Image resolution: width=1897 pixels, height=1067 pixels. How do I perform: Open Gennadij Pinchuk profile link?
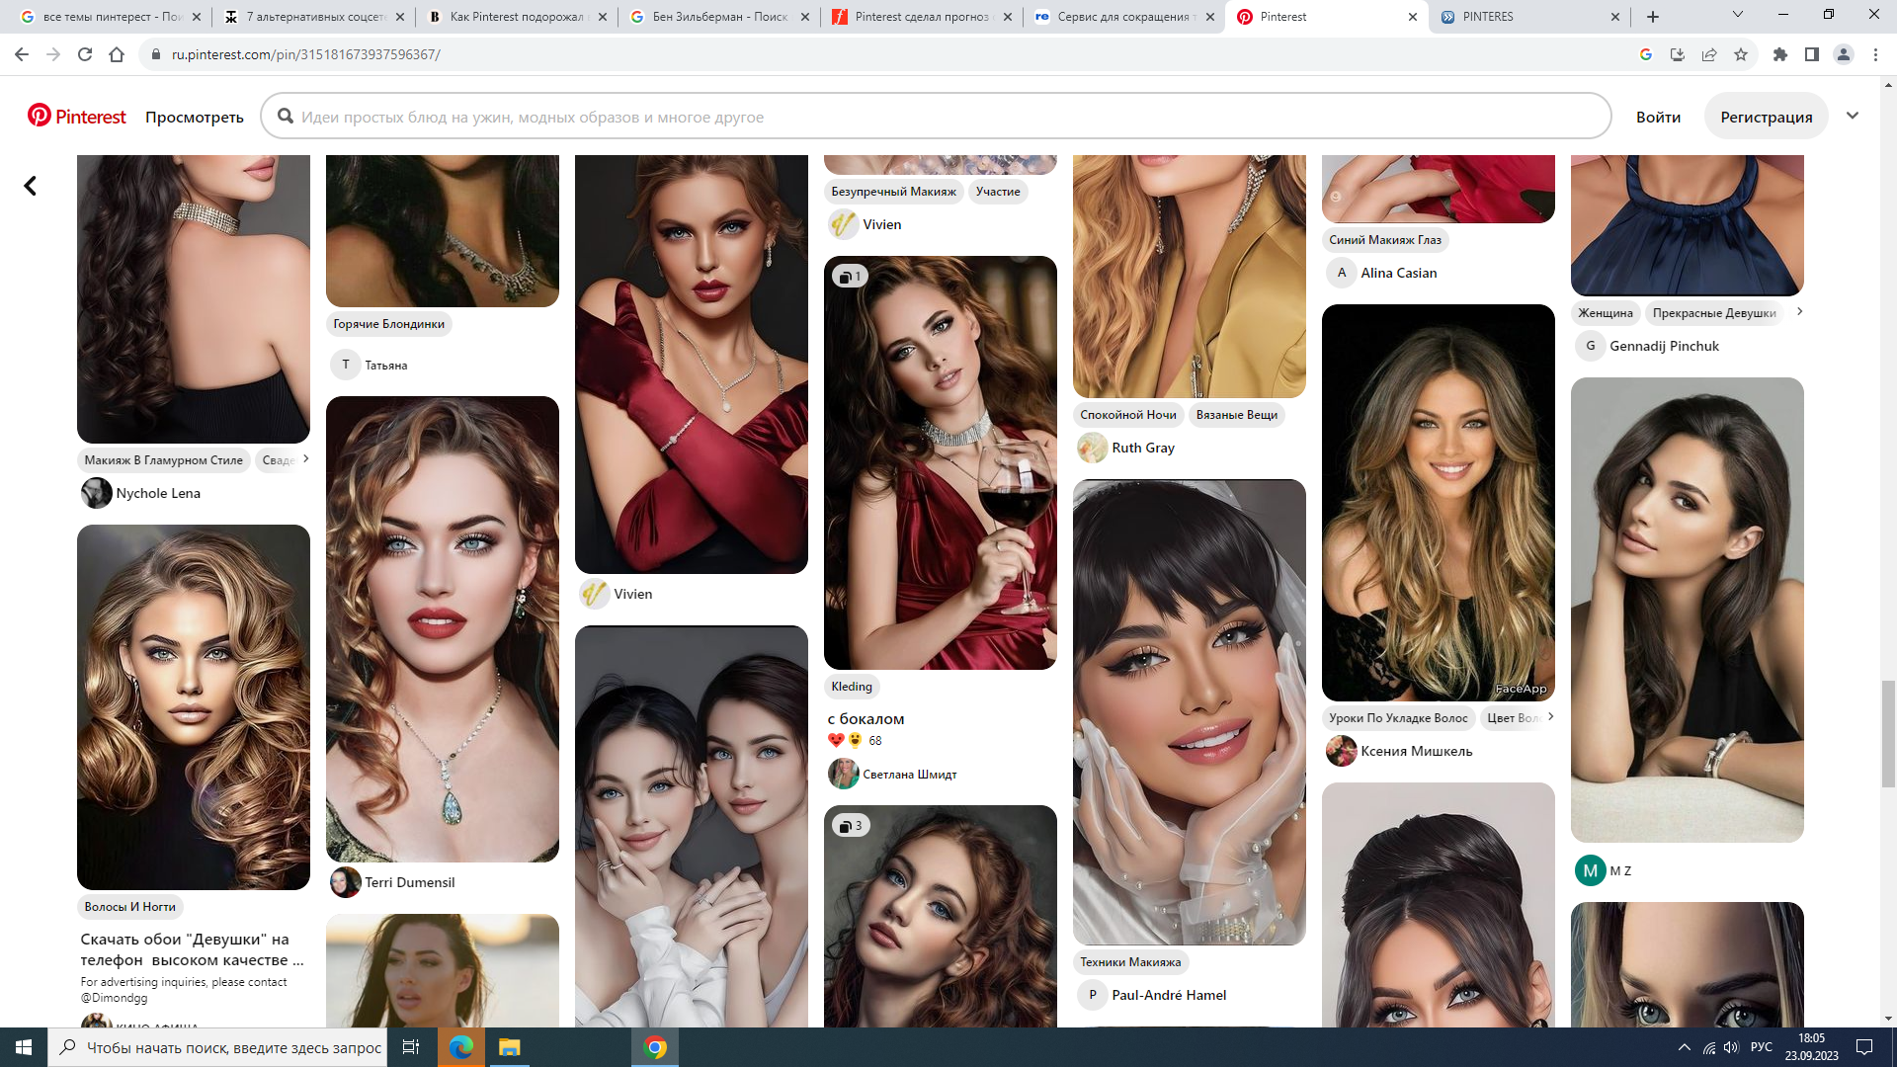[x=1664, y=346]
